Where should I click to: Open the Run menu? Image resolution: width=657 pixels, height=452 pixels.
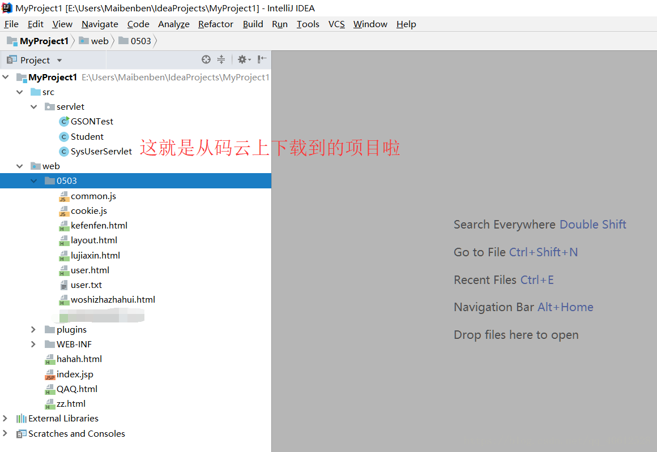click(279, 24)
